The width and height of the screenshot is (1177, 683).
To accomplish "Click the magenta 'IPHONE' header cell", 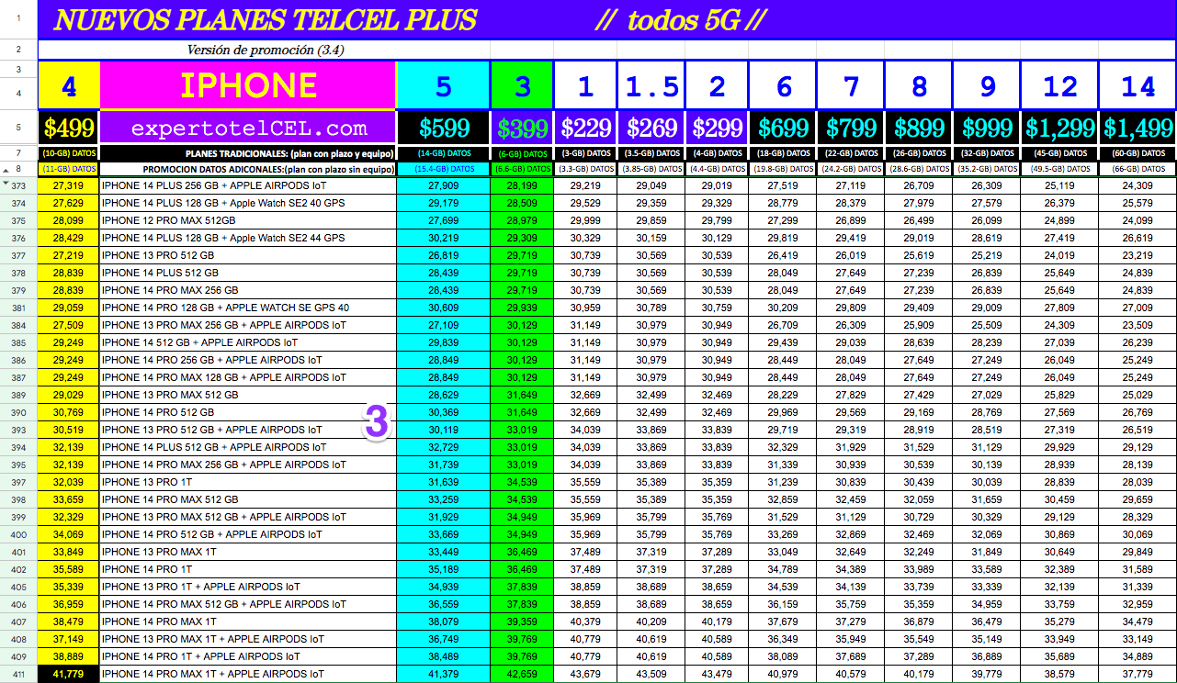I will tap(248, 85).
